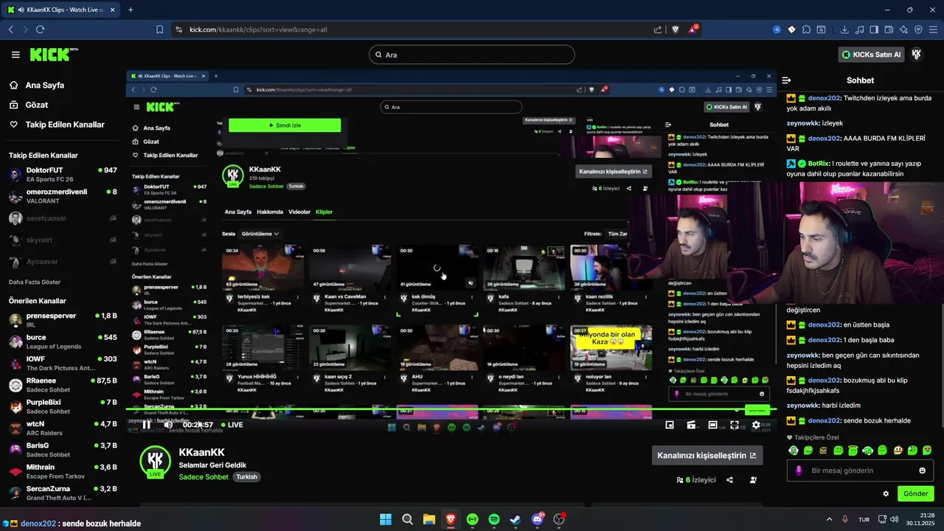Insert the first emote in Takipçilere Özel row
The image size is (944, 531).
(x=794, y=450)
